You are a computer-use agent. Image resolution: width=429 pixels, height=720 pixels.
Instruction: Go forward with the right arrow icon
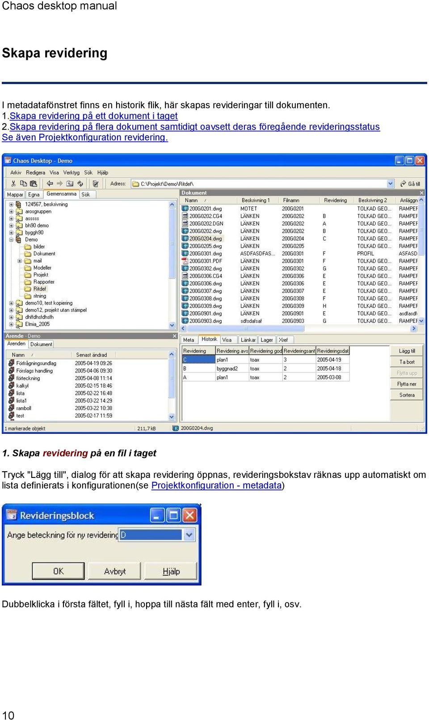pos(59,184)
